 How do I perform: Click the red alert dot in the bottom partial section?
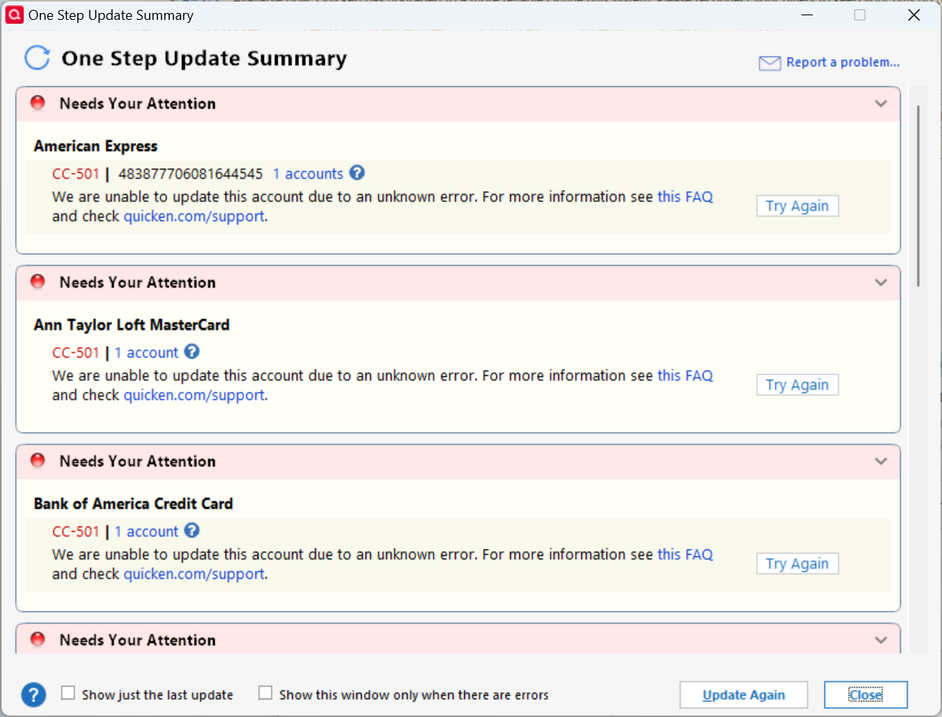coord(37,640)
